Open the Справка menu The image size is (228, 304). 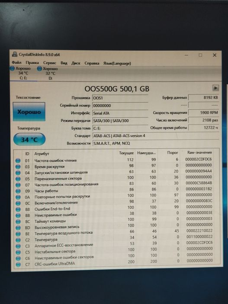(x=92, y=63)
